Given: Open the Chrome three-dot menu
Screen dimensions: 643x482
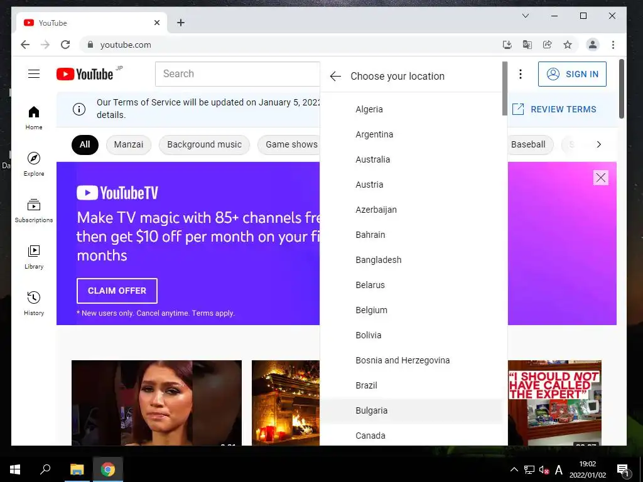Looking at the screenshot, I should click(x=613, y=45).
